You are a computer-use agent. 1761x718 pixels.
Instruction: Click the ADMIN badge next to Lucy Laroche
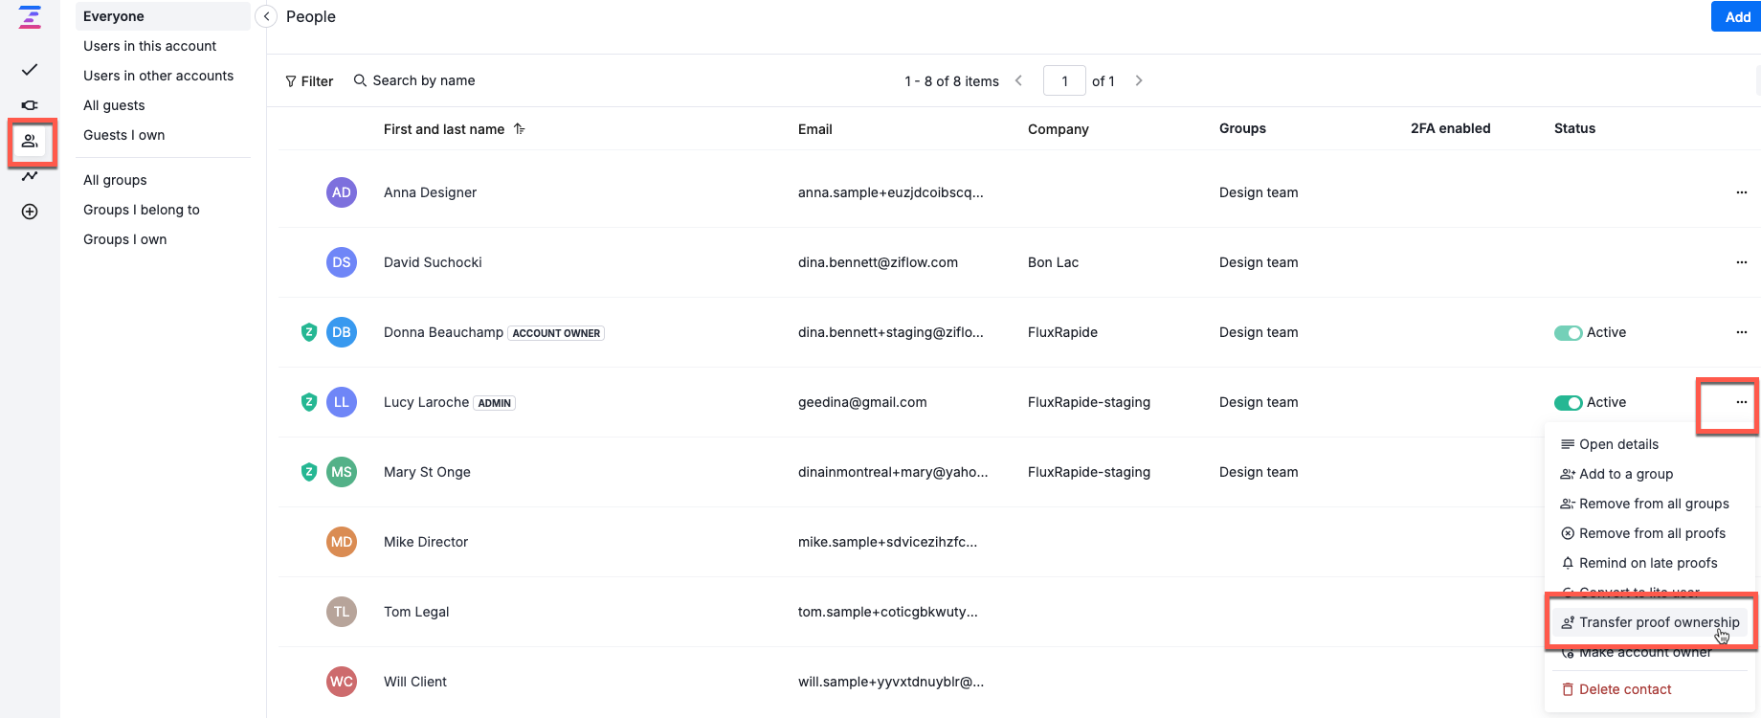[494, 403]
